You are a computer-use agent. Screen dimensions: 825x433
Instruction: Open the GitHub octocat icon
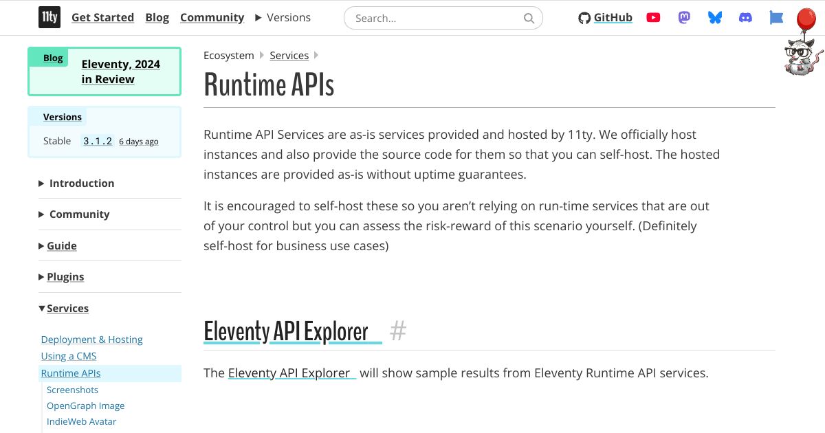pyautogui.click(x=584, y=18)
